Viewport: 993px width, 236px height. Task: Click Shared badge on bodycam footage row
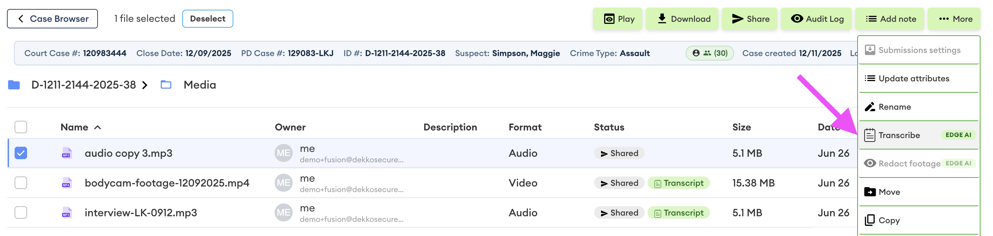619,183
